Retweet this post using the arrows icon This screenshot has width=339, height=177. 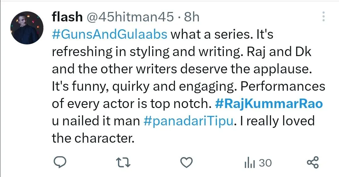[x=123, y=163]
